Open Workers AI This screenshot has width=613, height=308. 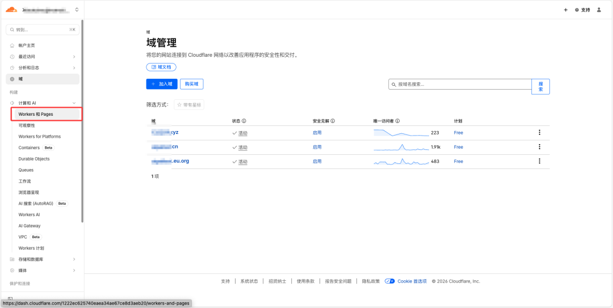[30, 214]
